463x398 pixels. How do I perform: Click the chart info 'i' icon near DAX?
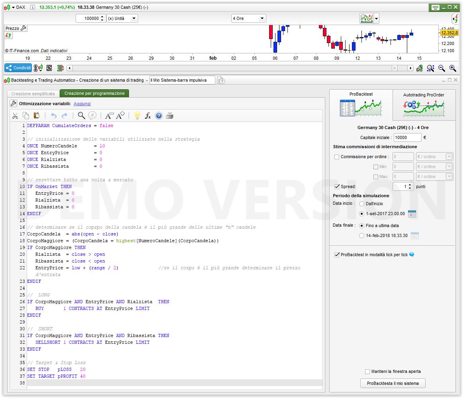[x=33, y=7]
